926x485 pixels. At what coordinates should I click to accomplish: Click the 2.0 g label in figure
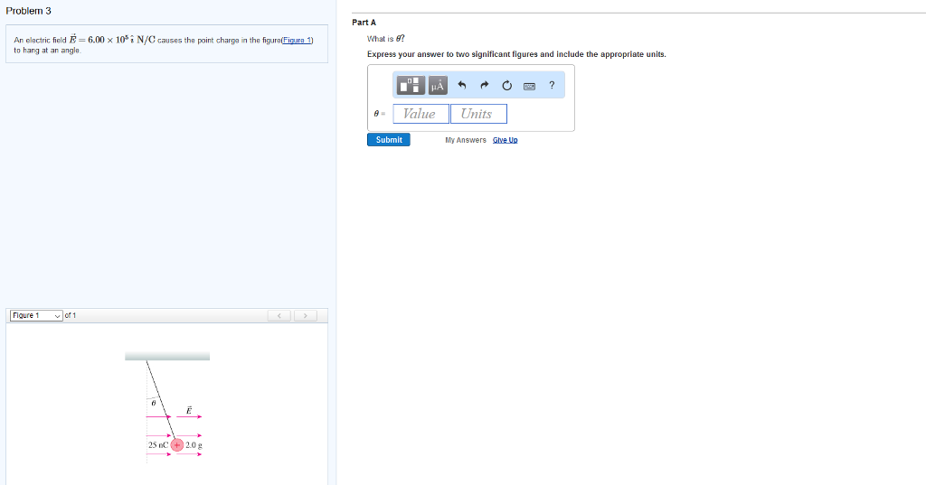194,445
